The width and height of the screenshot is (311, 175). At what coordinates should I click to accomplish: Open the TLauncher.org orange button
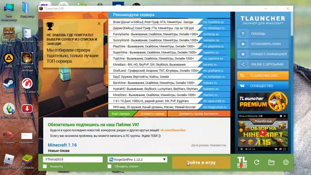263,76
